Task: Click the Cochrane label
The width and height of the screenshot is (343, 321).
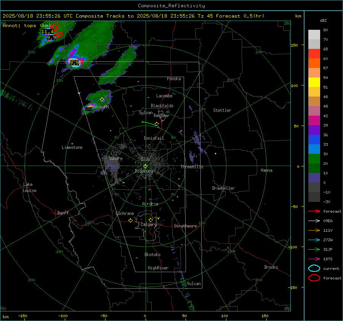Action: click(125, 213)
